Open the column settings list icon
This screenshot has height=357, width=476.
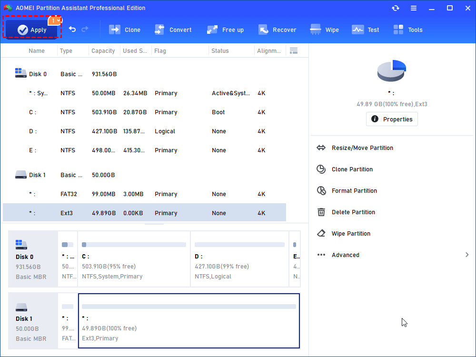coord(294,51)
